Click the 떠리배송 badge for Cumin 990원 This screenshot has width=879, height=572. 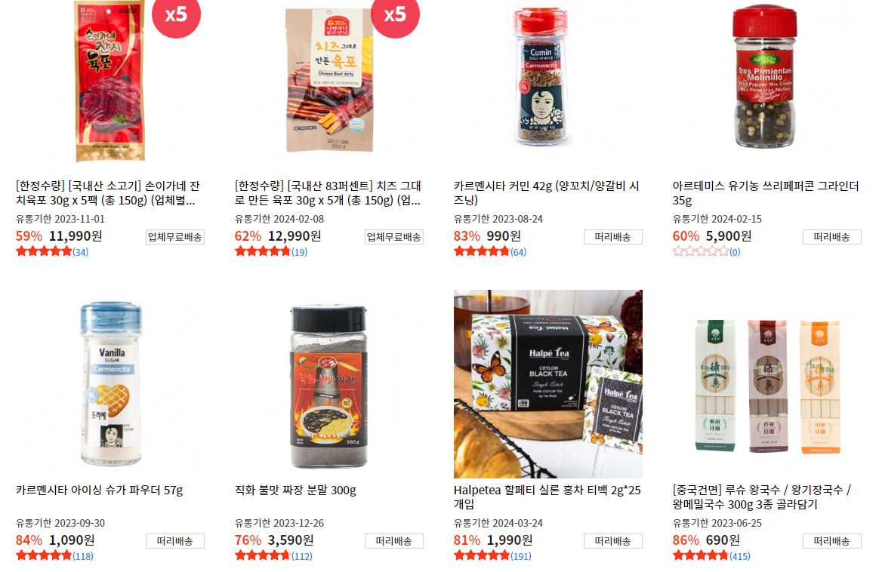click(x=612, y=237)
